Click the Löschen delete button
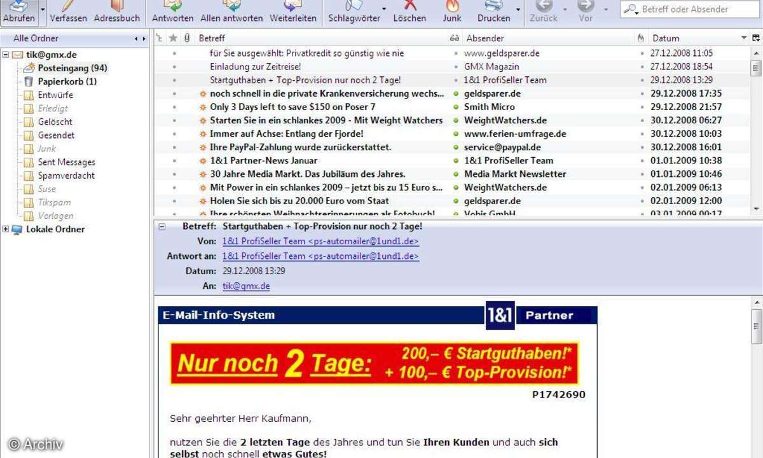Viewport: 763px width, 458px height. tap(409, 13)
